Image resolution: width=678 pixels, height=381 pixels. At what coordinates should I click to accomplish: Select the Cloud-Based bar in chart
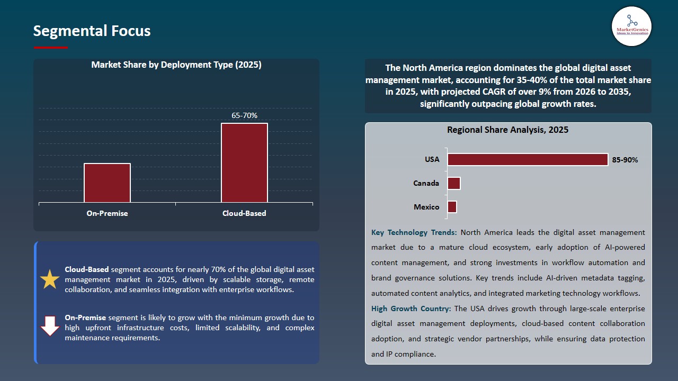tap(244, 162)
